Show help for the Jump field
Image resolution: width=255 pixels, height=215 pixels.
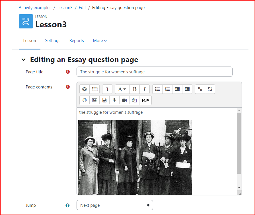point(67,205)
